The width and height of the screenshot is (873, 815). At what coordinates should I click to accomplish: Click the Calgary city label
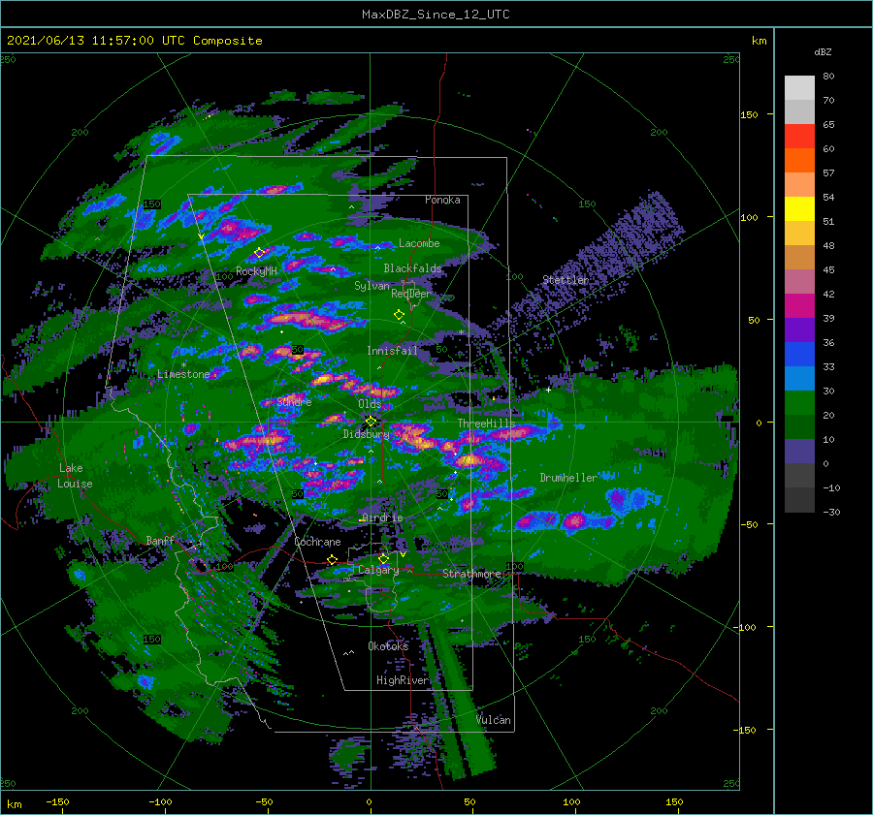coord(378,570)
